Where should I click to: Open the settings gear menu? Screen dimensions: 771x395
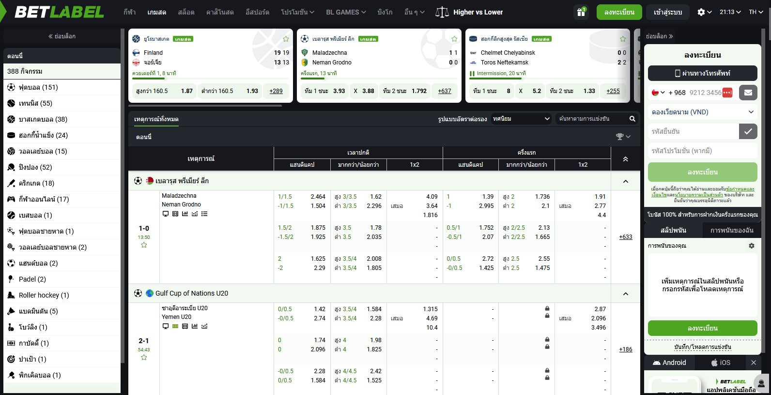coord(704,12)
